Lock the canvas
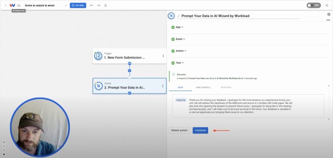This screenshot has height=158, width=333. [x=4, y=154]
